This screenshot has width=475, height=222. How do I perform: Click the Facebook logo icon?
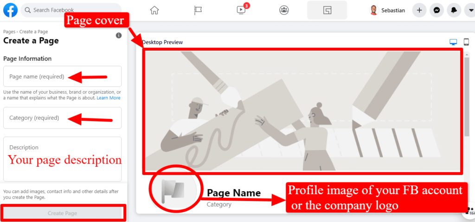(10, 10)
